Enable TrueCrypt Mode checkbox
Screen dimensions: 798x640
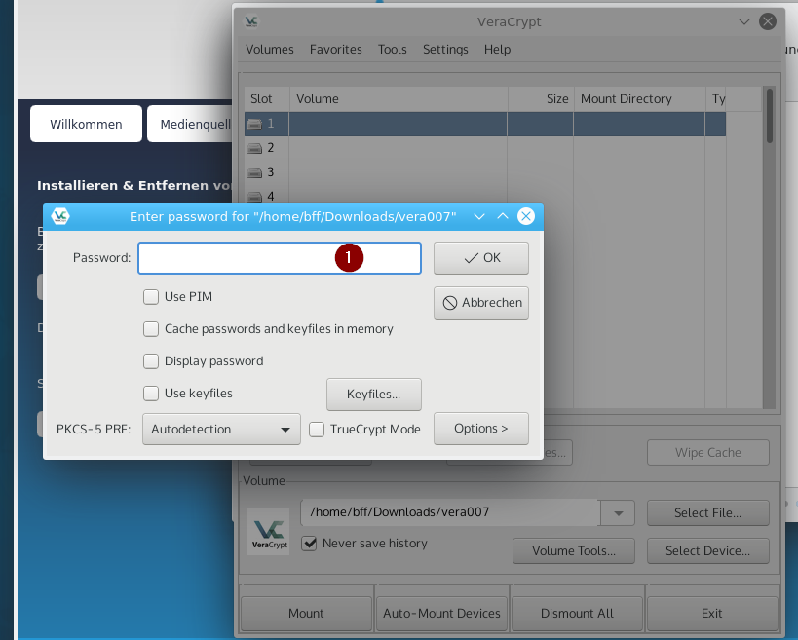click(317, 430)
